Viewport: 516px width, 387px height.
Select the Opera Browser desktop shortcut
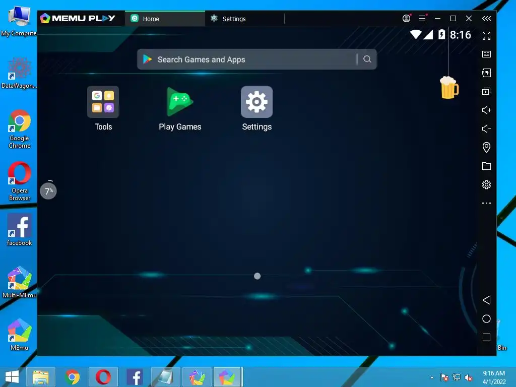[x=20, y=181]
